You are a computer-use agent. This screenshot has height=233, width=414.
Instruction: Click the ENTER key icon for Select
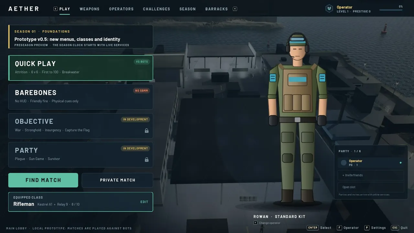[313, 227]
